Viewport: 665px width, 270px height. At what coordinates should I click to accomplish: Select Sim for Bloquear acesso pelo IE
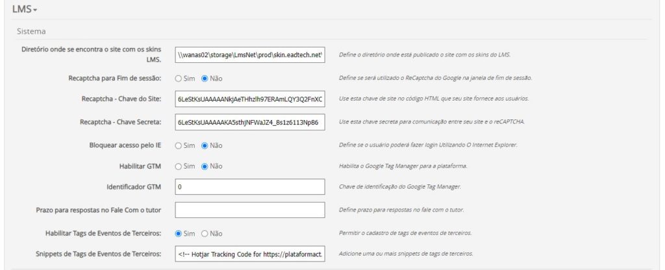[177, 145]
